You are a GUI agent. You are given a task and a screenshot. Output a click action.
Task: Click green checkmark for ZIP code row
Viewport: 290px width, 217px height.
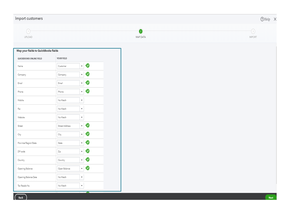[x=87, y=151]
